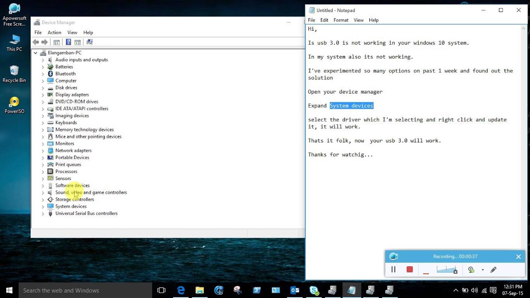Click the Bluetooth category icon

coord(51,74)
